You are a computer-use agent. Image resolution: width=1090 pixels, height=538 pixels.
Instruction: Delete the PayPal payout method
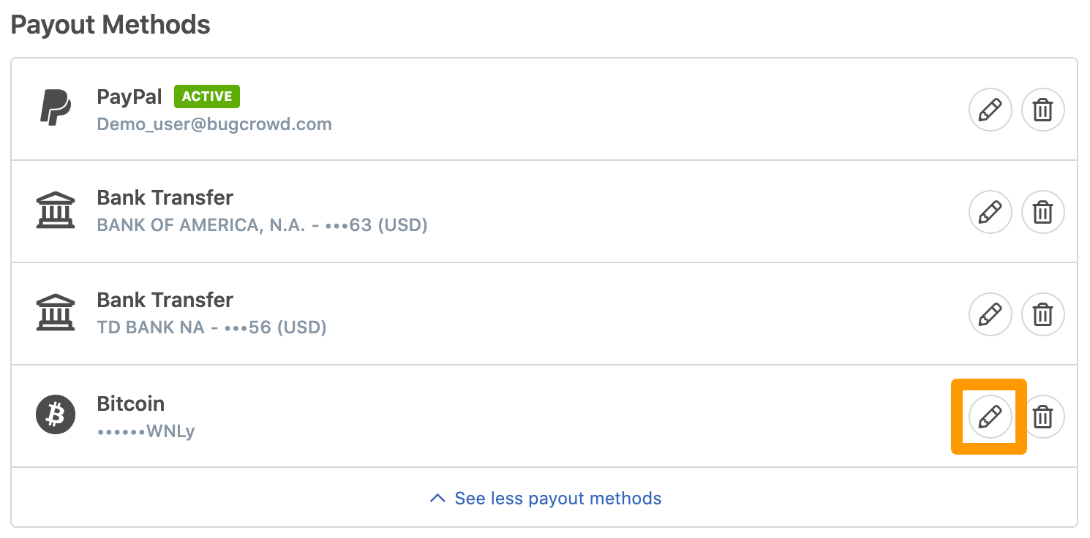point(1042,110)
